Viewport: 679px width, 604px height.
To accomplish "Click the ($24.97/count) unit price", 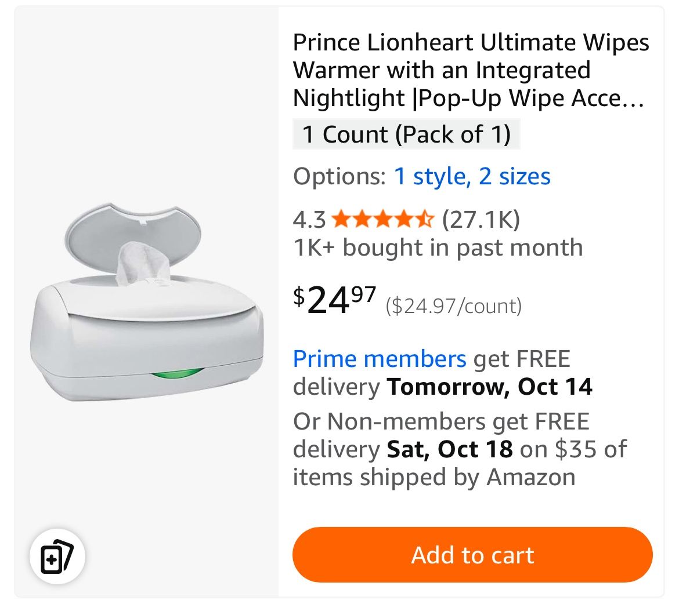I will [x=454, y=305].
